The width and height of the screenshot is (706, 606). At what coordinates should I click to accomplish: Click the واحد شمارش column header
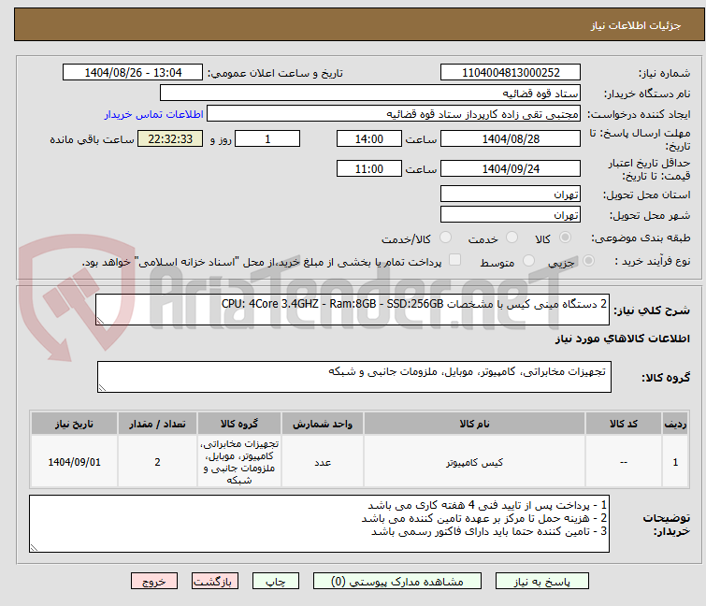pos(323,424)
